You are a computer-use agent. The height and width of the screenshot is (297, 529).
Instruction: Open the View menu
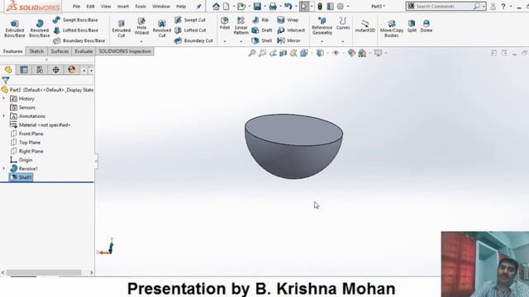[106, 7]
